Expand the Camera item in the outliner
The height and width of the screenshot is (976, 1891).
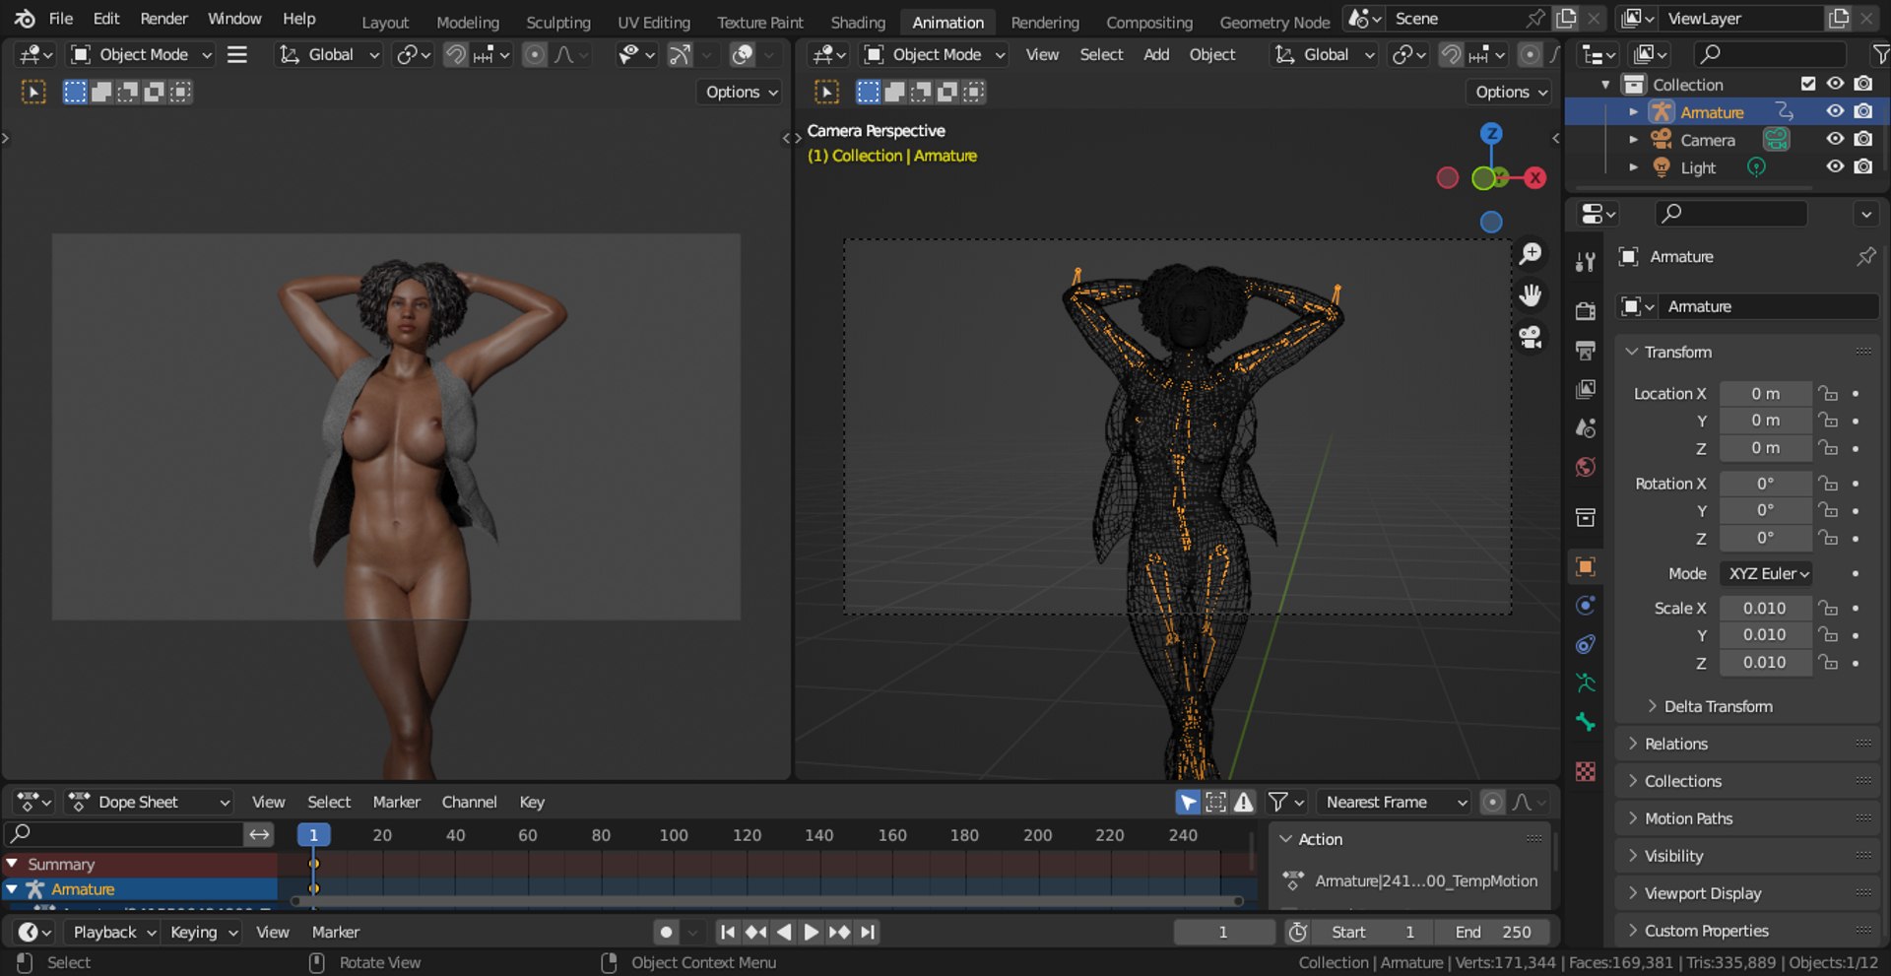pos(1633,140)
